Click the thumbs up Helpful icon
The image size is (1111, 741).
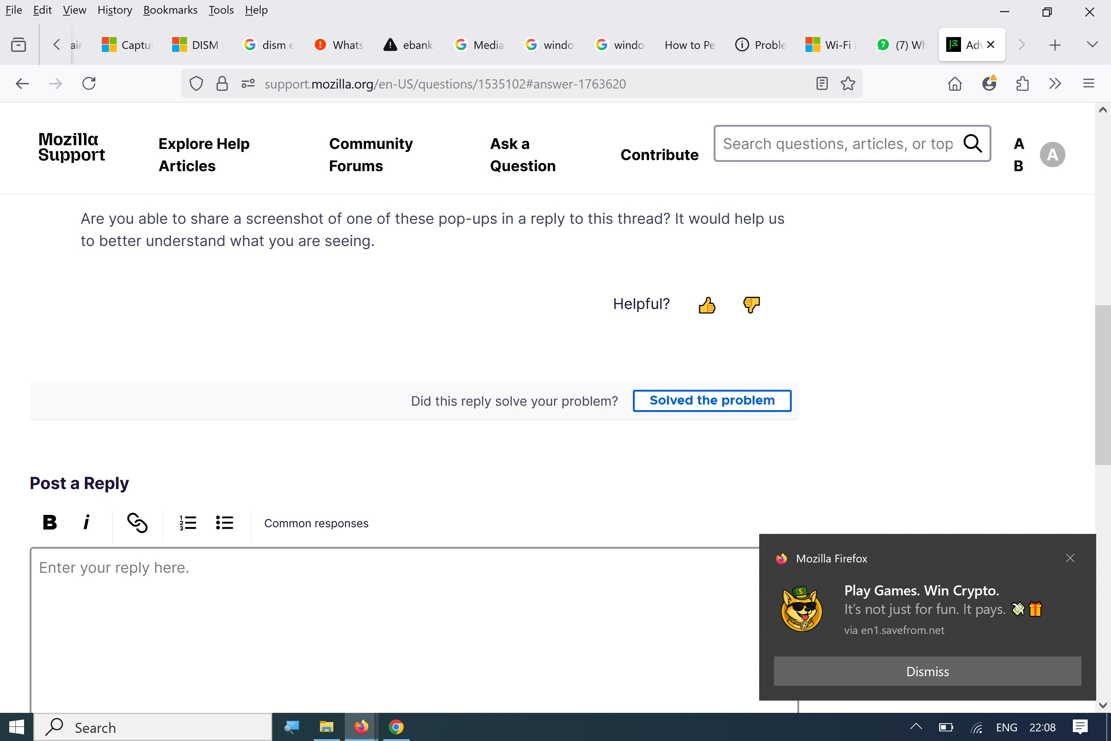click(707, 305)
